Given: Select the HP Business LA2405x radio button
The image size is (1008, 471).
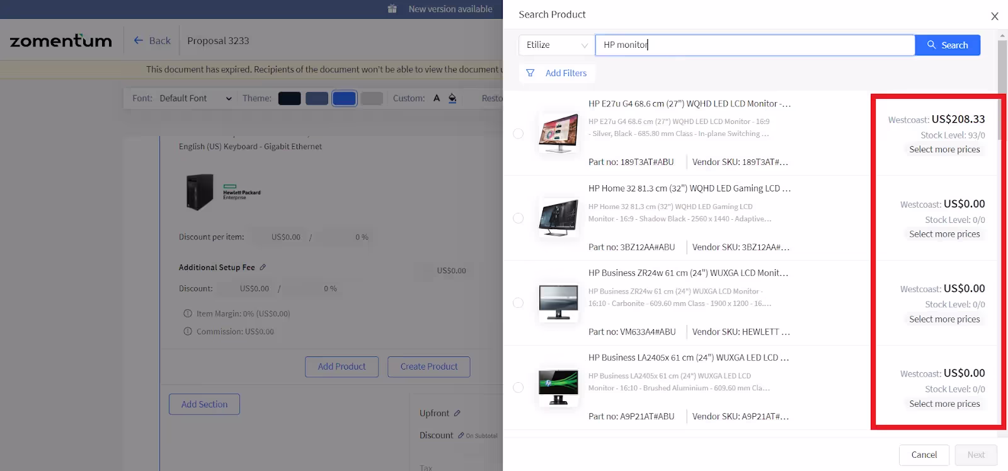Looking at the screenshot, I should click(x=518, y=387).
